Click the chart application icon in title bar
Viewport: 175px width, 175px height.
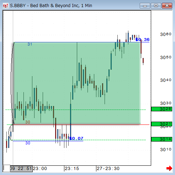click(5, 6)
